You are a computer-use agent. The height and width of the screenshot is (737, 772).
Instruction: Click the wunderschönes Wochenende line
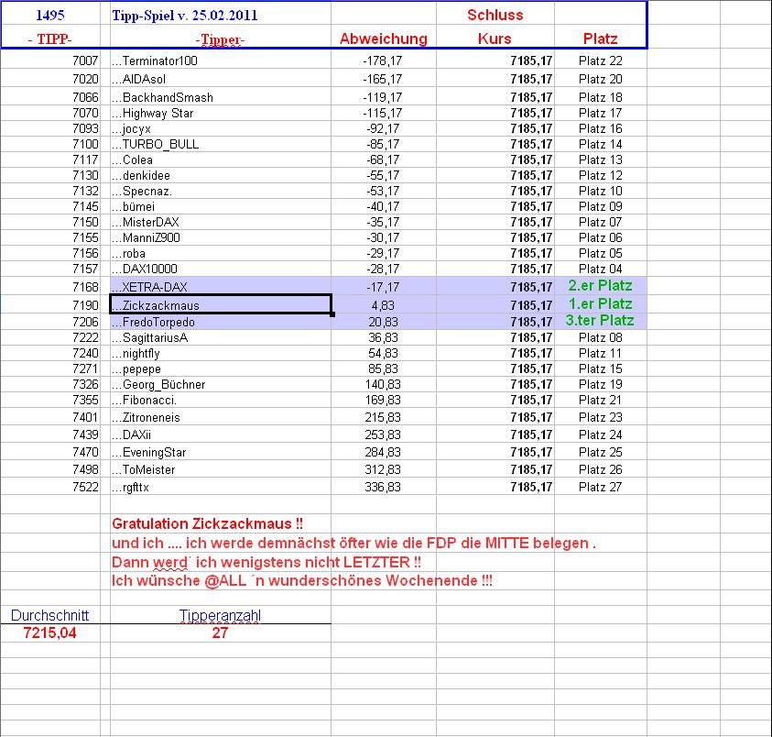click(x=302, y=580)
